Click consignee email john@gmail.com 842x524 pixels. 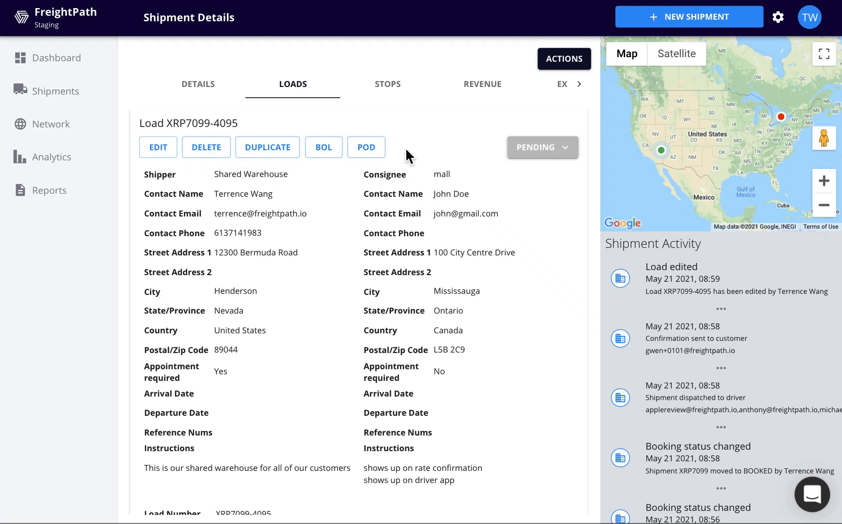466,213
